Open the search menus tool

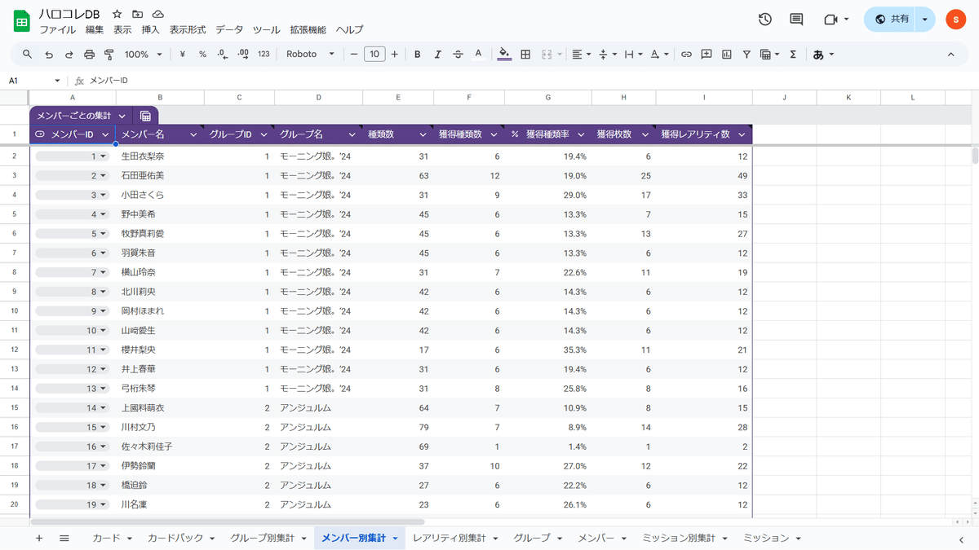pyautogui.click(x=27, y=55)
